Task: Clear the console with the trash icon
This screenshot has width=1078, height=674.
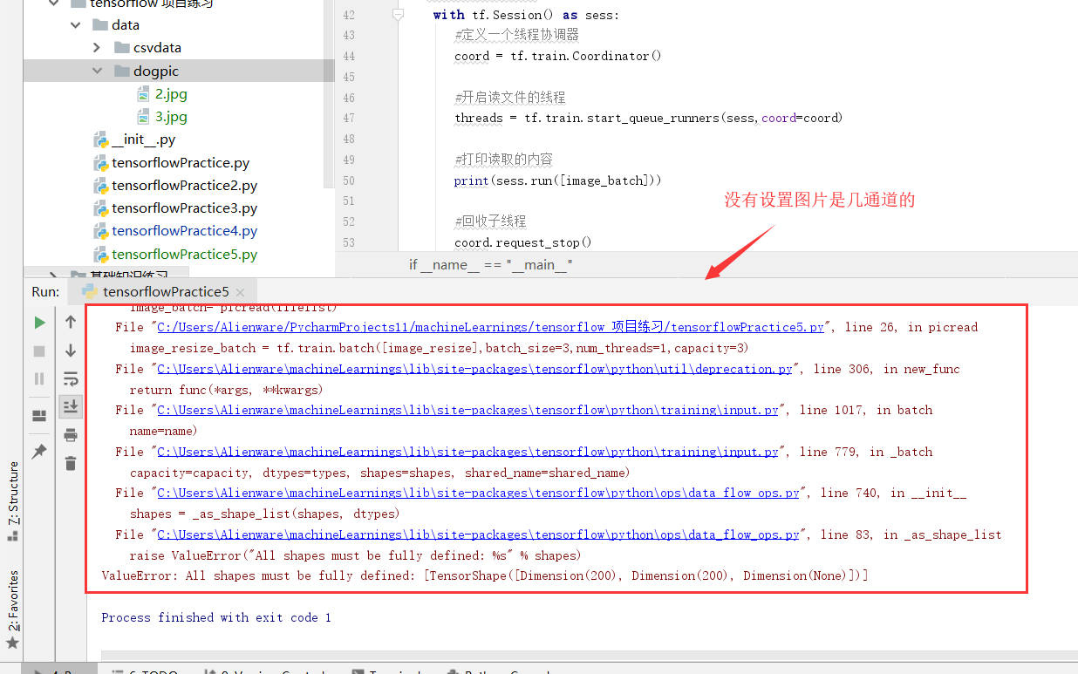Action: point(71,463)
